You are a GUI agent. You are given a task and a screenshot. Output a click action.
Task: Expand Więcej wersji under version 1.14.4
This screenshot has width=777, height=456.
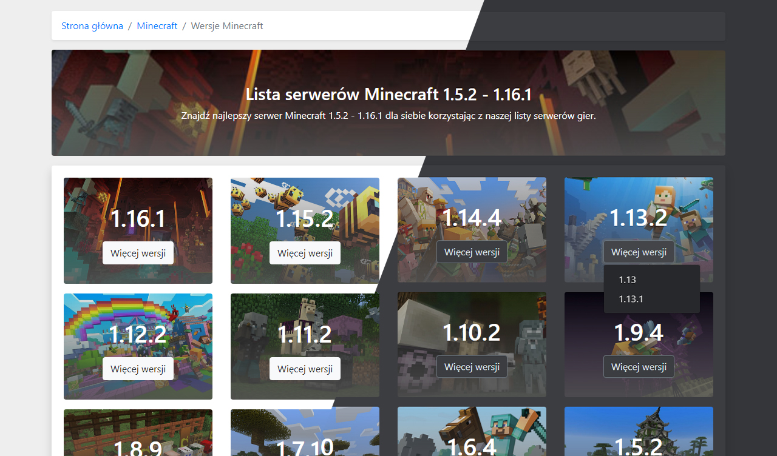(x=472, y=252)
